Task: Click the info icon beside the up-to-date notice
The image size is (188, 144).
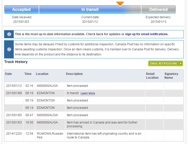Action: pyautogui.click(x=9, y=34)
